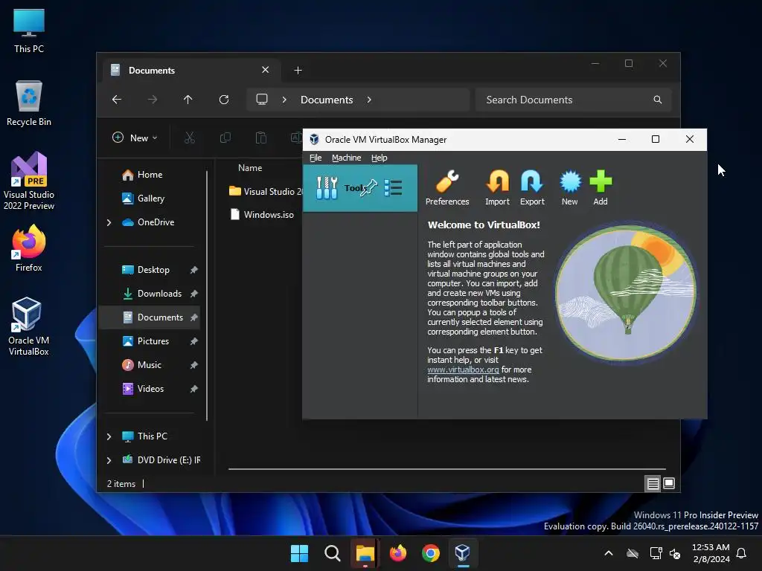Switch to details view layout
Viewport: 762px width, 571px height.
point(653,483)
